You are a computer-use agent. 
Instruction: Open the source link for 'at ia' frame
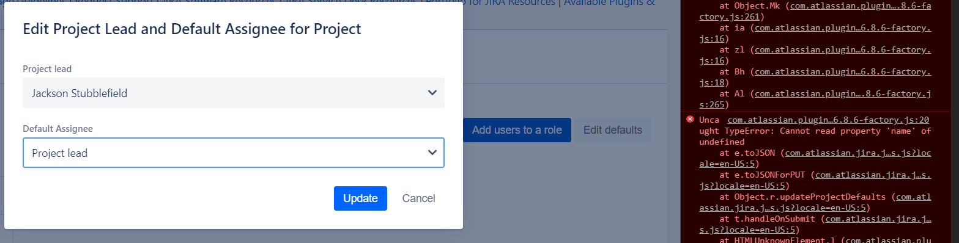click(x=815, y=33)
